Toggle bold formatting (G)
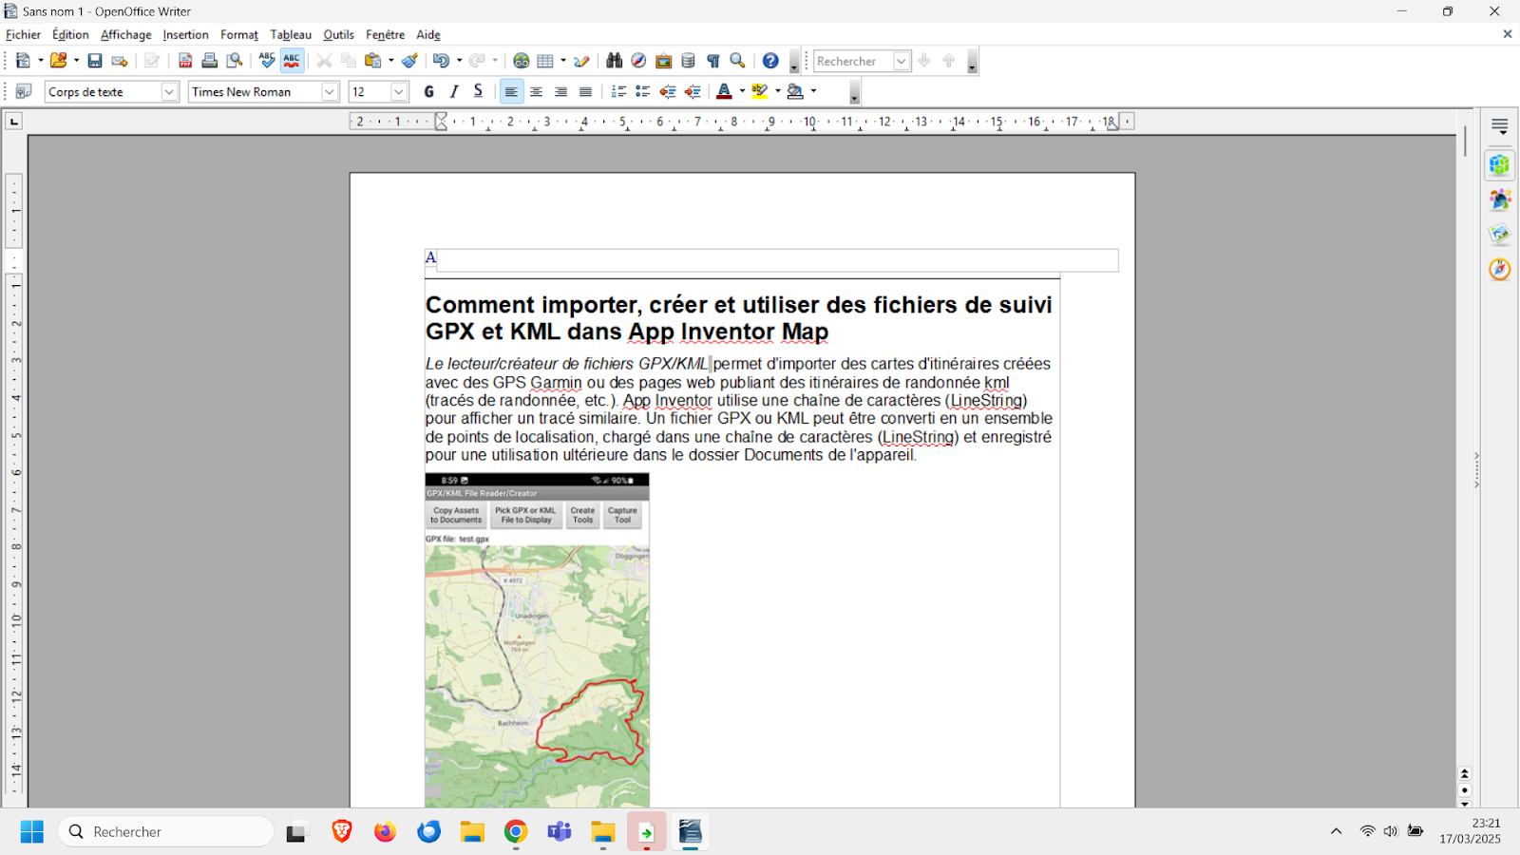1520x855 pixels. coord(429,91)
